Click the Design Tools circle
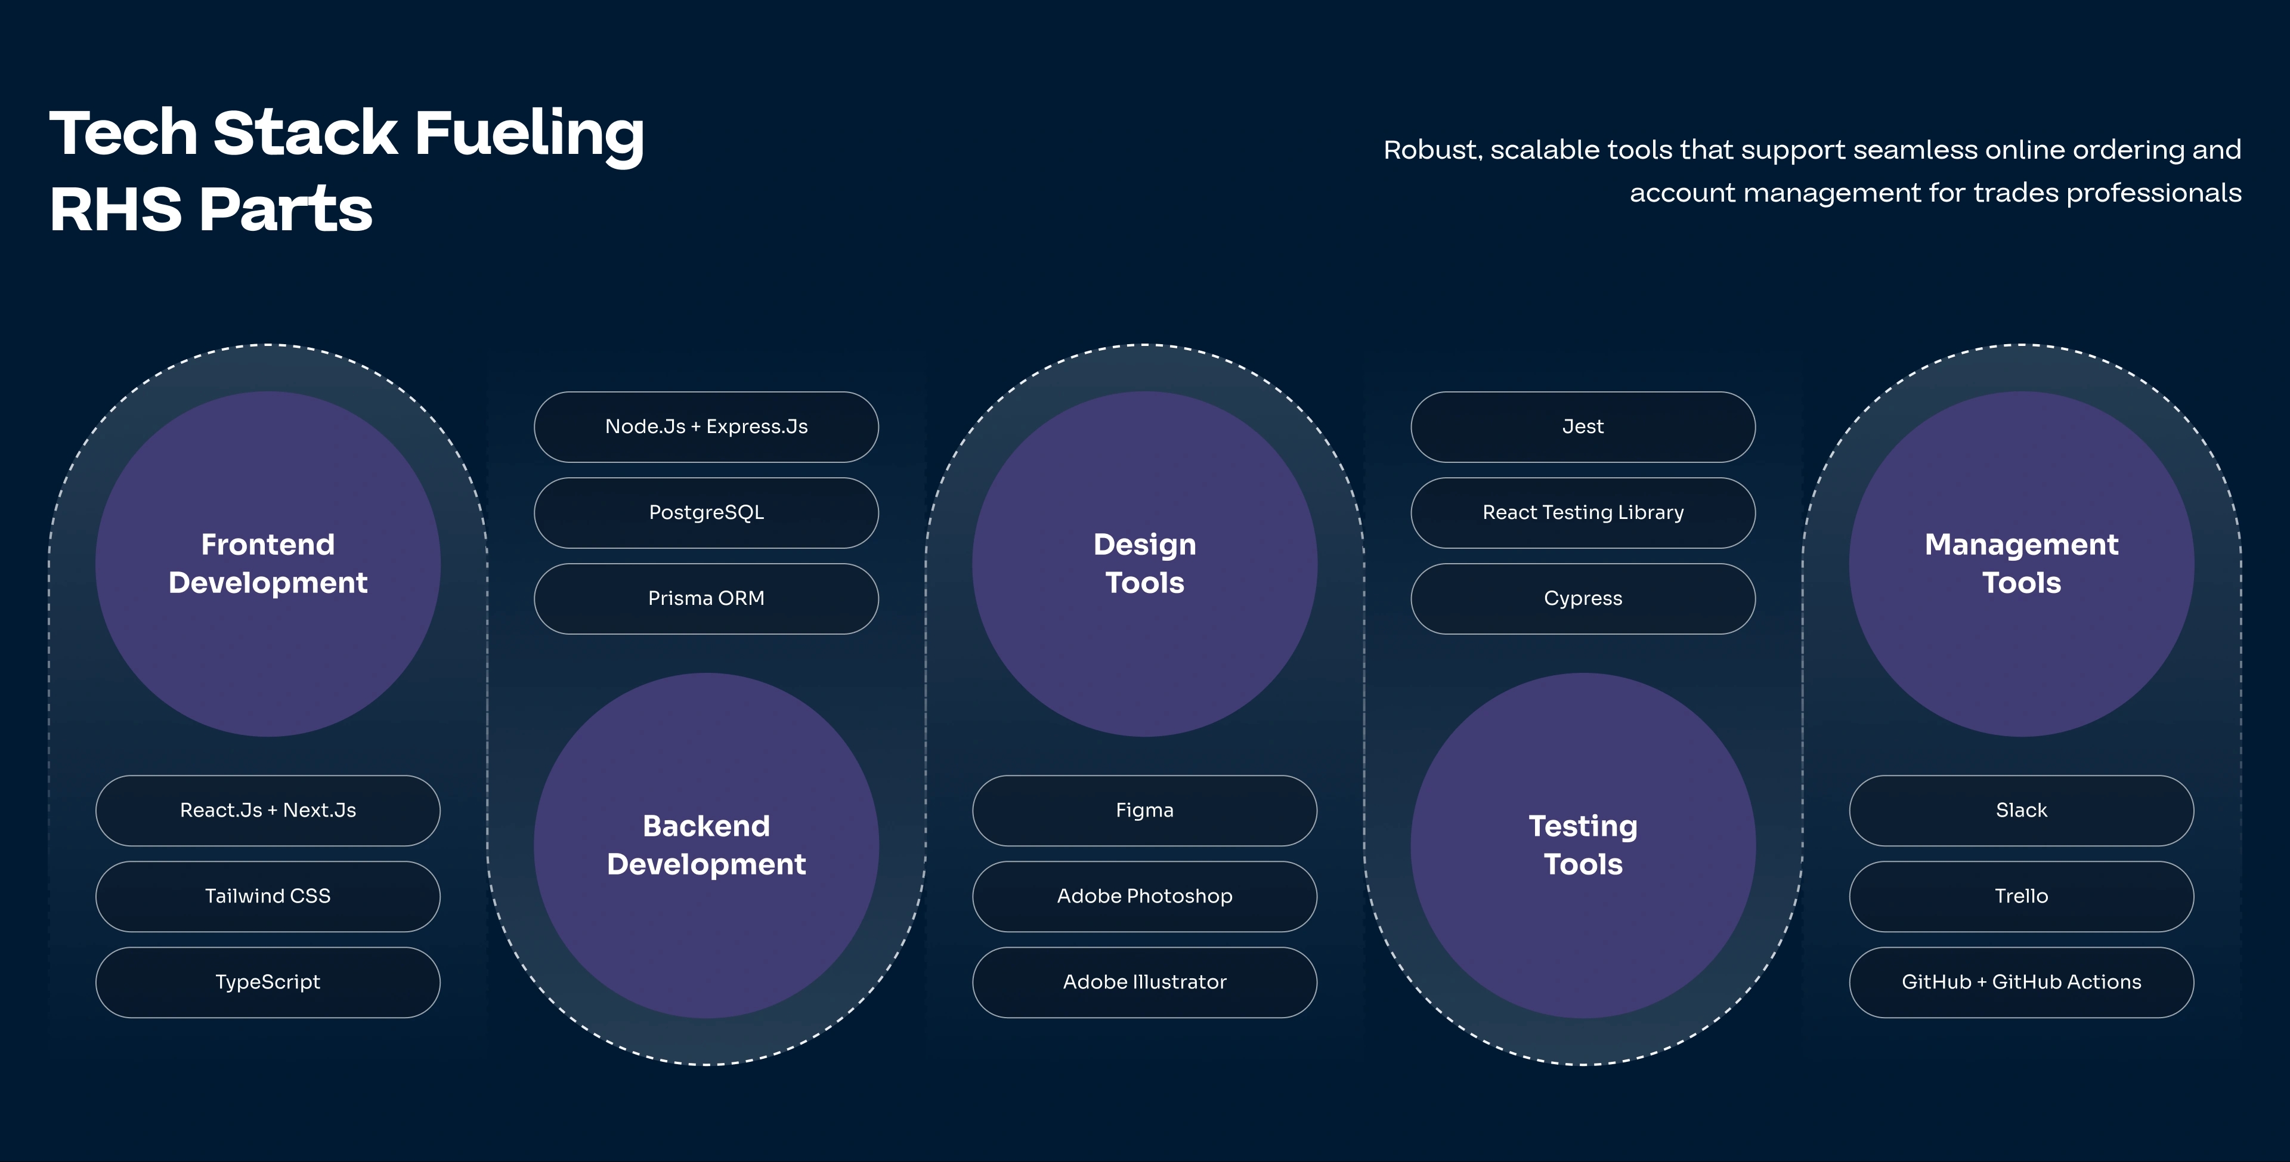The height and width of the screenshot is (1162, 2290). point(1144,564)
